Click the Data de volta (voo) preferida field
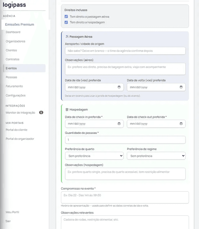This screenshot has height=229, width=199. pyautogui.click(x=156, y=87)
